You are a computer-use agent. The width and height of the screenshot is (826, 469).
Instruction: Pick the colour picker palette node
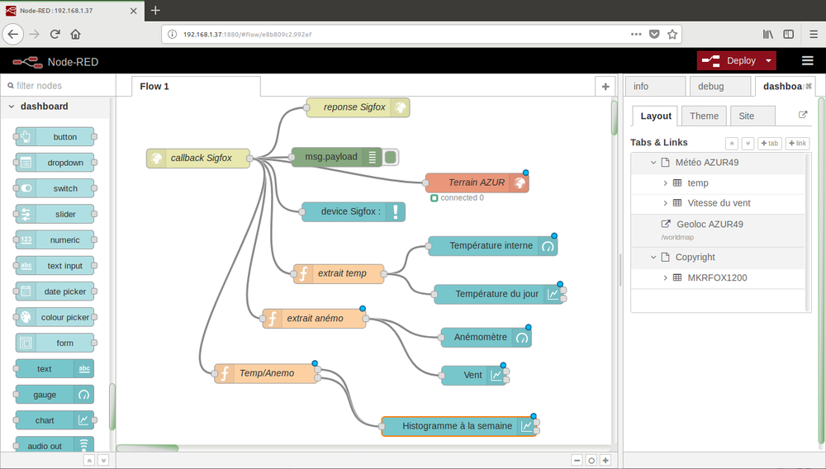click(x=55, y=317)
